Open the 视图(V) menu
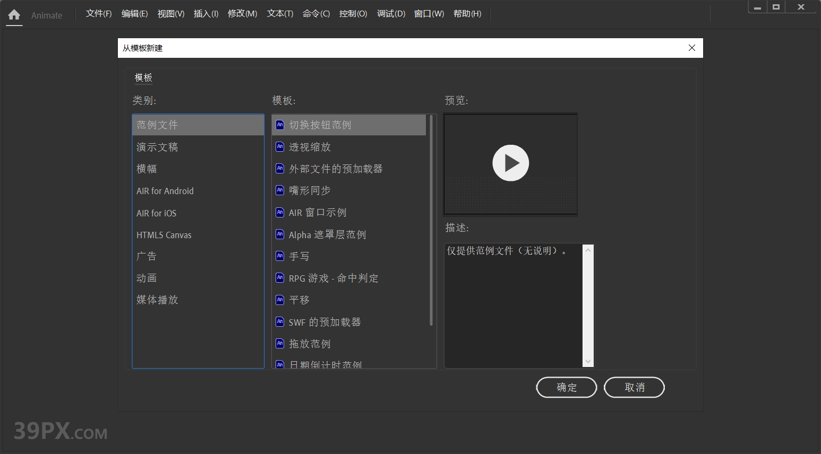 click(171, 14)
